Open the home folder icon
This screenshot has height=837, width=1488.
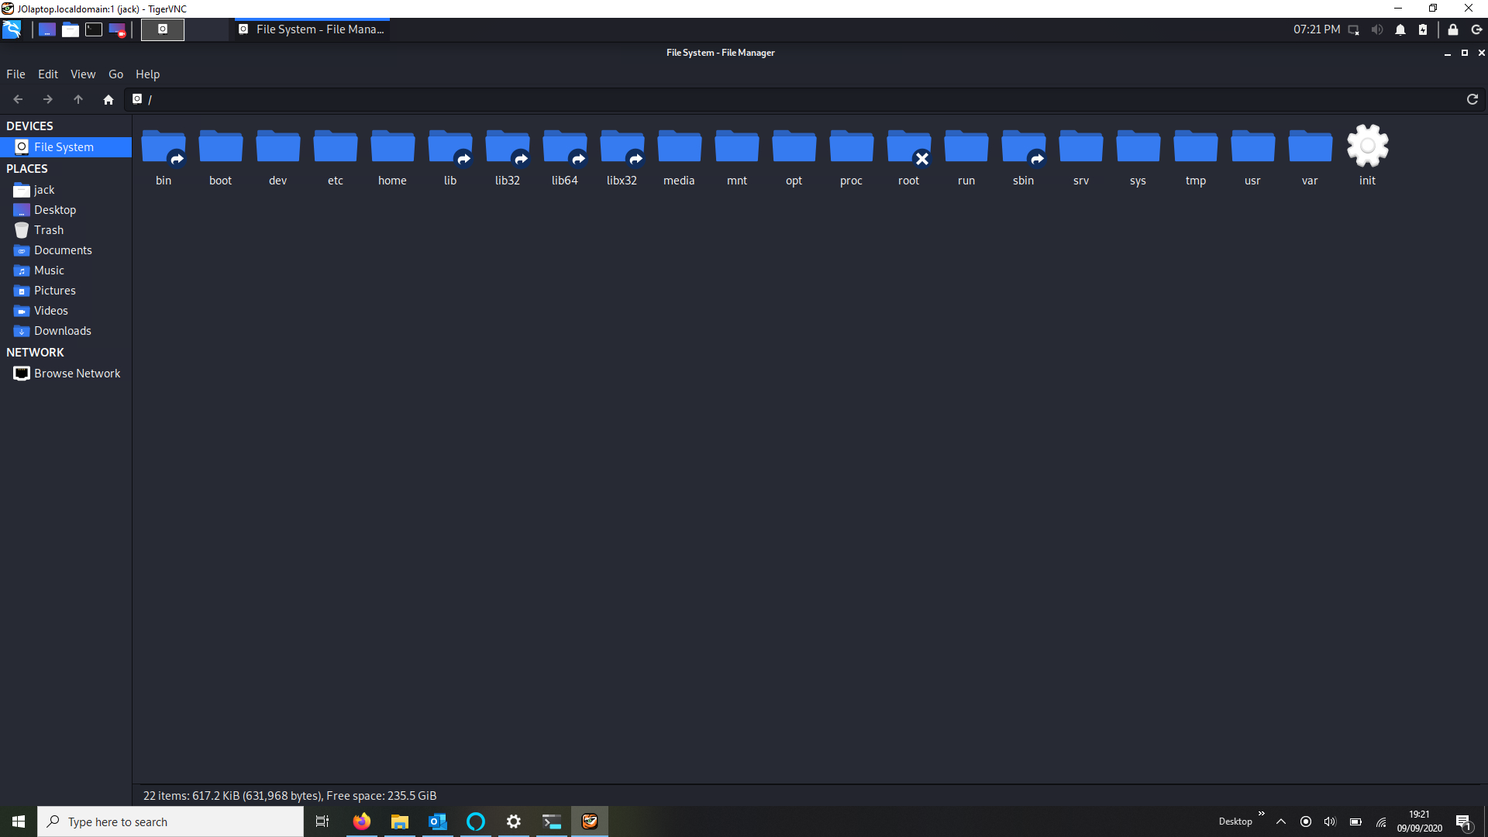point(393,147)
